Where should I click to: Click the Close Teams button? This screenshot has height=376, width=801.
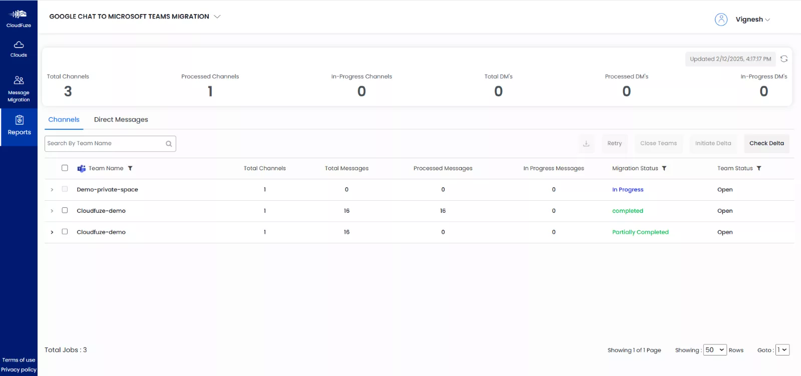tap(658, 143)
